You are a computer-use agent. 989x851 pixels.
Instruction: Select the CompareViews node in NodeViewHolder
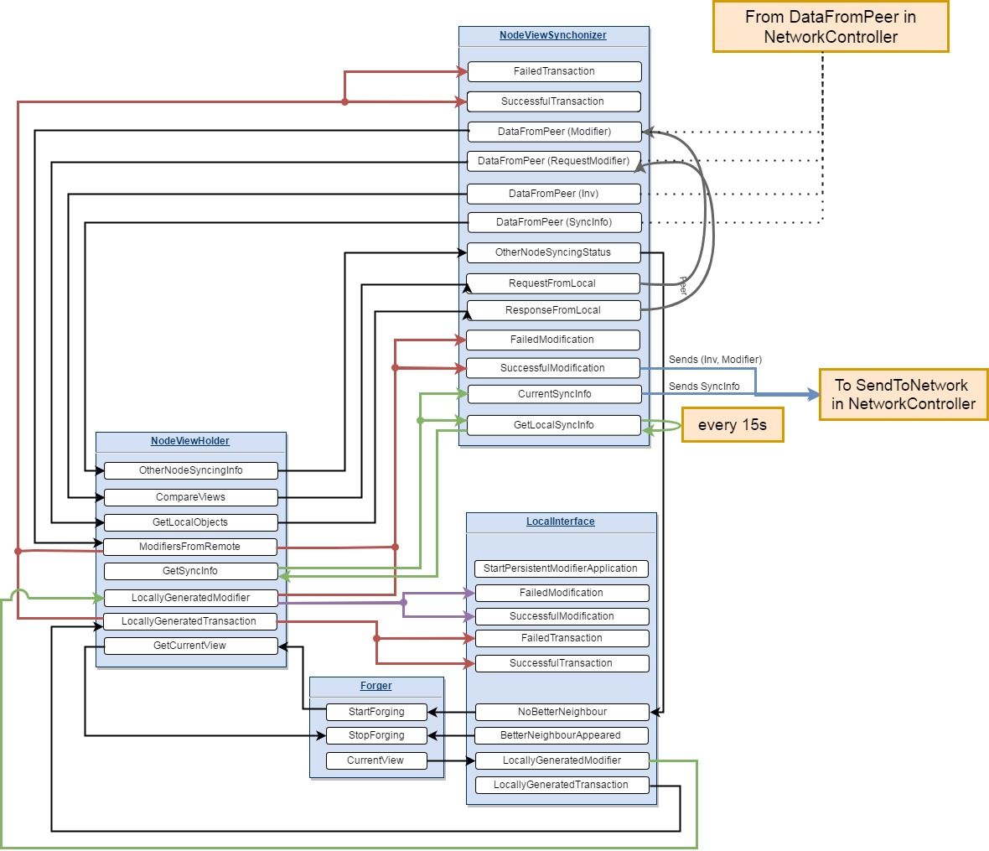pos(191,497)
